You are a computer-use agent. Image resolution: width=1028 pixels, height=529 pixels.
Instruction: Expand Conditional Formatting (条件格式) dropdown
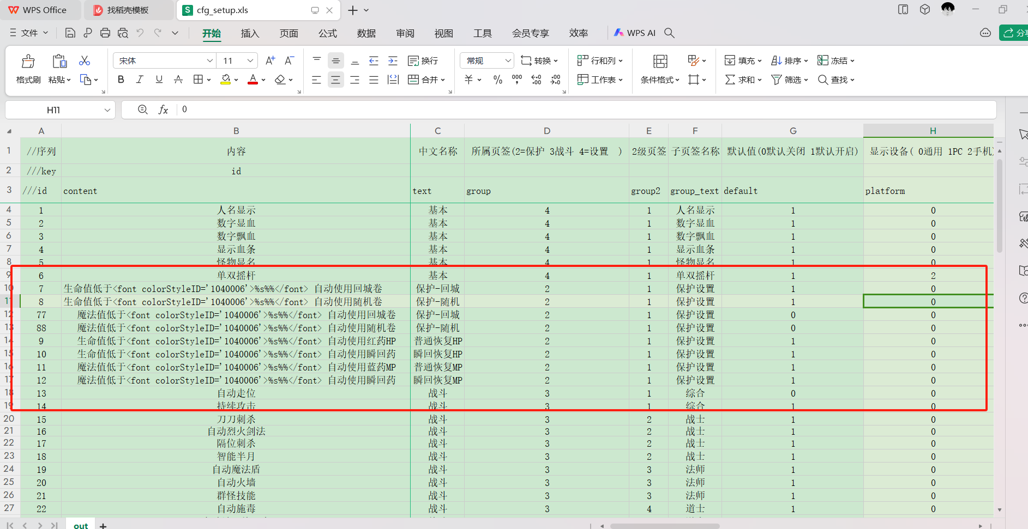[x=677, y=80]
